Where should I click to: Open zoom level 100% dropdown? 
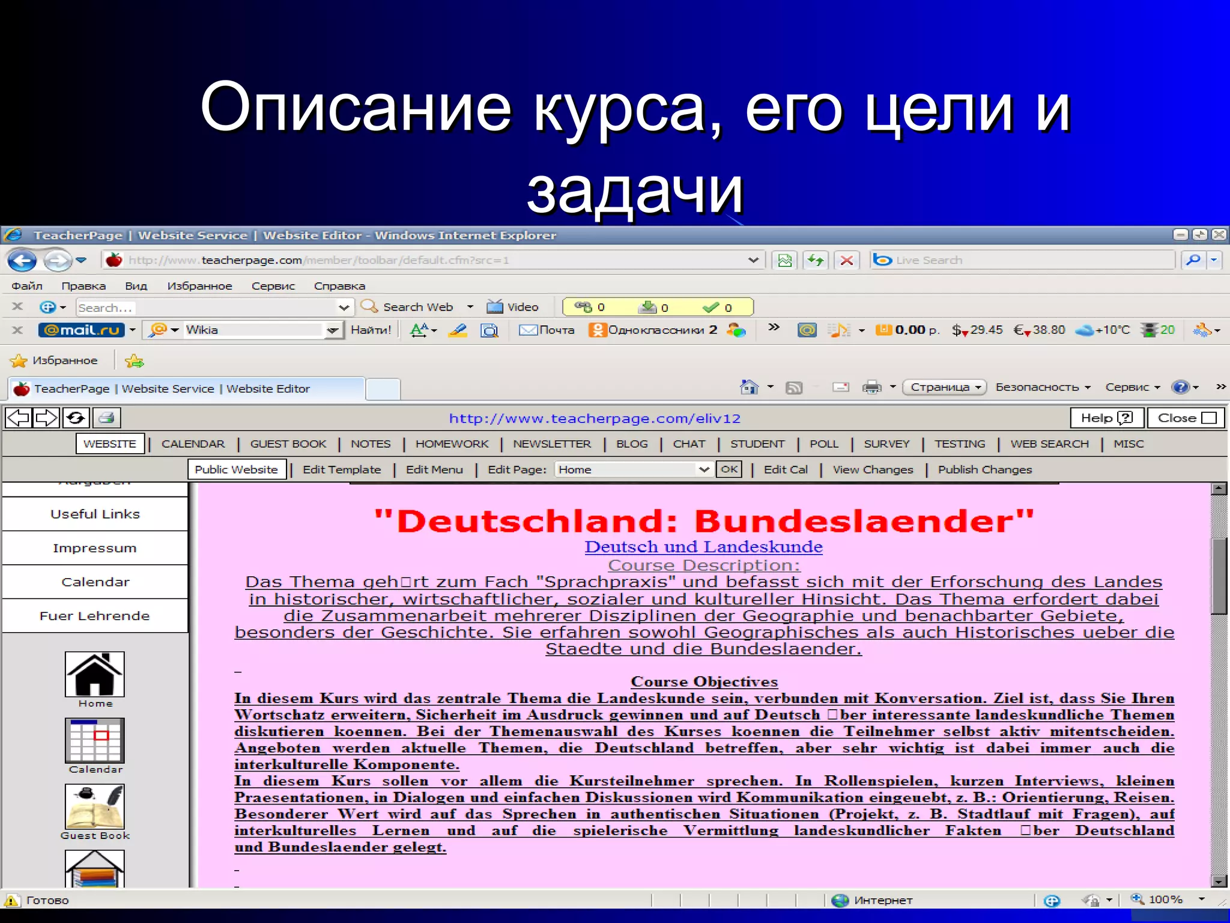point(1202,900)
